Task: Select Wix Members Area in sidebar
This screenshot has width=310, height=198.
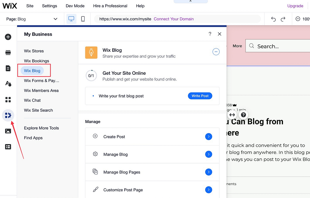Action: pyautogui.click(x=41, y=91)
